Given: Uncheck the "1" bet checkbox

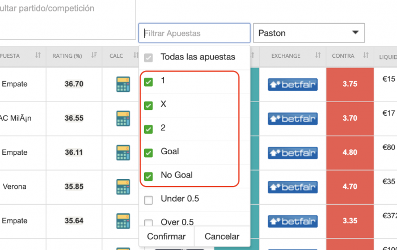Looking at the screenshot, I should 149,82.
